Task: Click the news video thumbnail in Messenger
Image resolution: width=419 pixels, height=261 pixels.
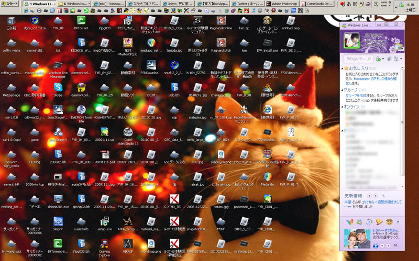Action: pos(357,239)
